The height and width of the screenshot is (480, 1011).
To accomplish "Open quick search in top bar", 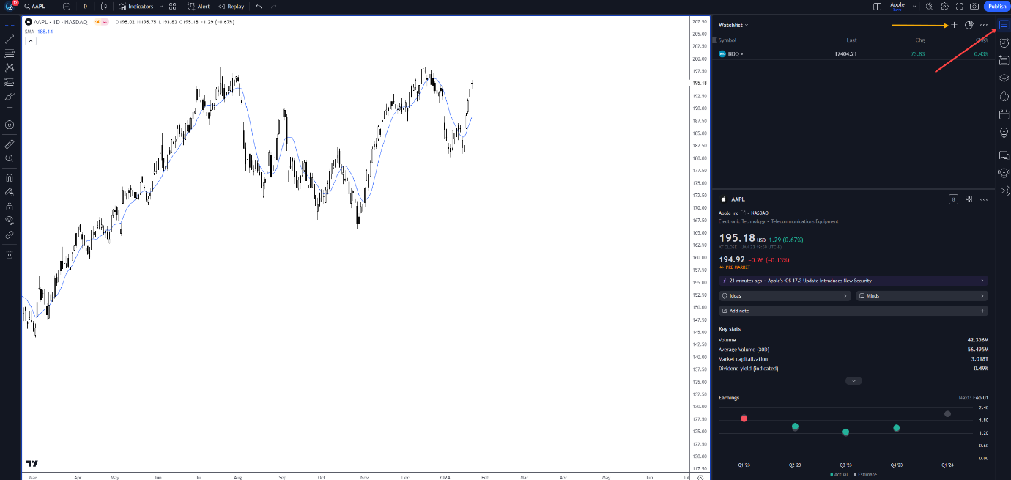I will (x=929, y=6).
